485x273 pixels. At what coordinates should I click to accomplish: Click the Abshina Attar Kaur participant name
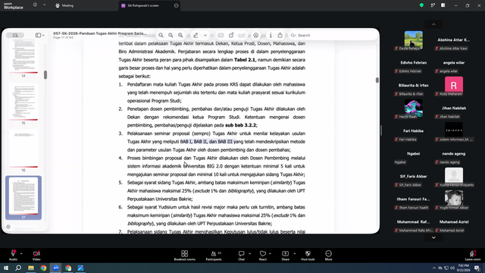[x=454, y=40]
